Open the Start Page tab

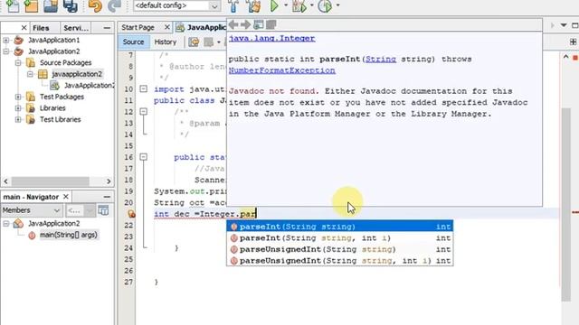tap(138, 27)
